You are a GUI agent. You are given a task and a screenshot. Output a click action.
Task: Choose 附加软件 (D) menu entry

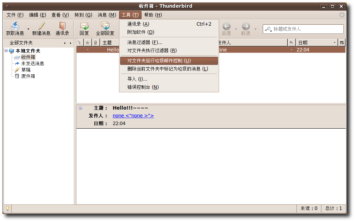[x=169, y=32]
